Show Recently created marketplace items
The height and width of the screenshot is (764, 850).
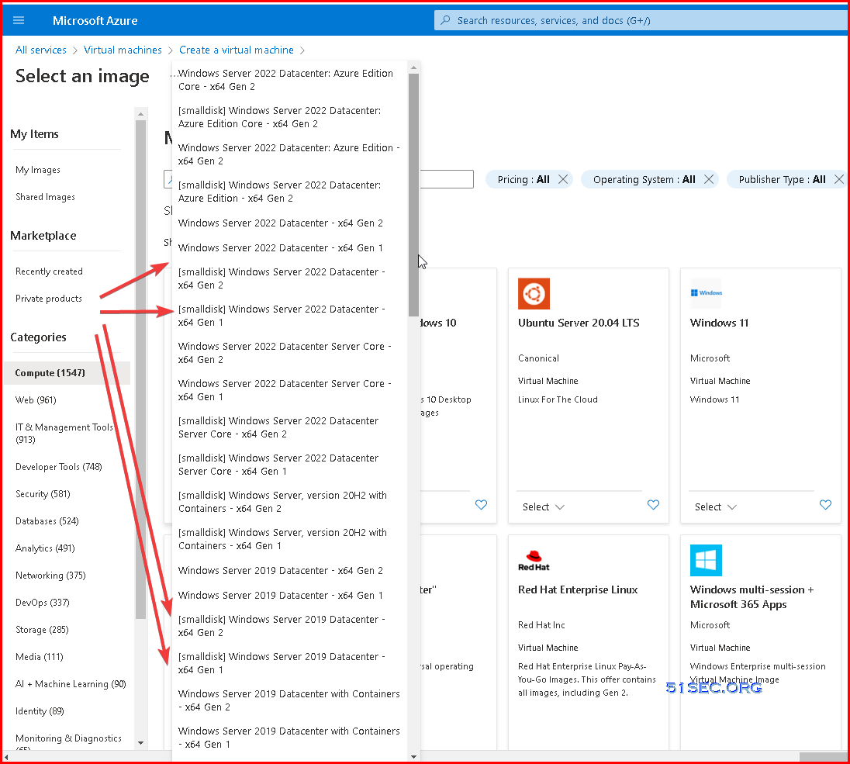pos(50,271)
